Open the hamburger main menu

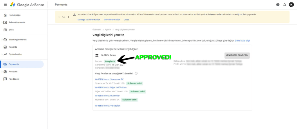click(5, 5)
